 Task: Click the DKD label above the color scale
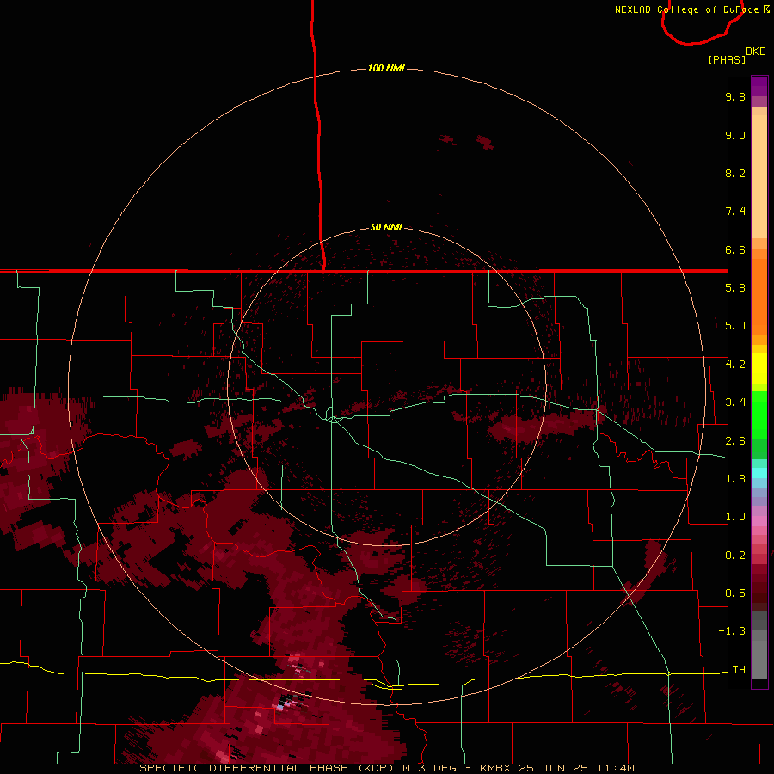756,52
